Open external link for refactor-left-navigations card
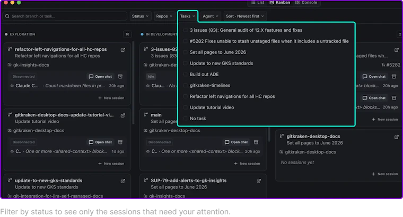The height and width of the screenshot is (217, 403). coord(123,50)
